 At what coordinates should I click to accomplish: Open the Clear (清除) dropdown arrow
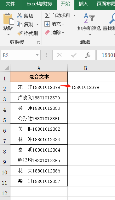click(63, 33)
